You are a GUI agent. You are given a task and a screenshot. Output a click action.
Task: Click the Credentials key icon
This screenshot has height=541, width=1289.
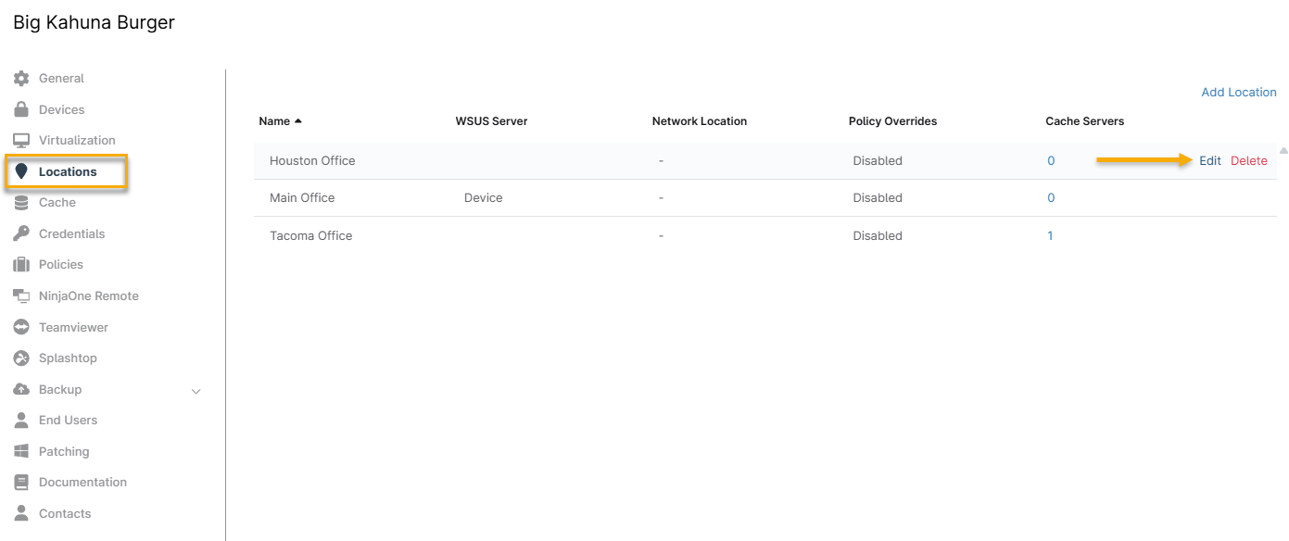pos(21,233)
